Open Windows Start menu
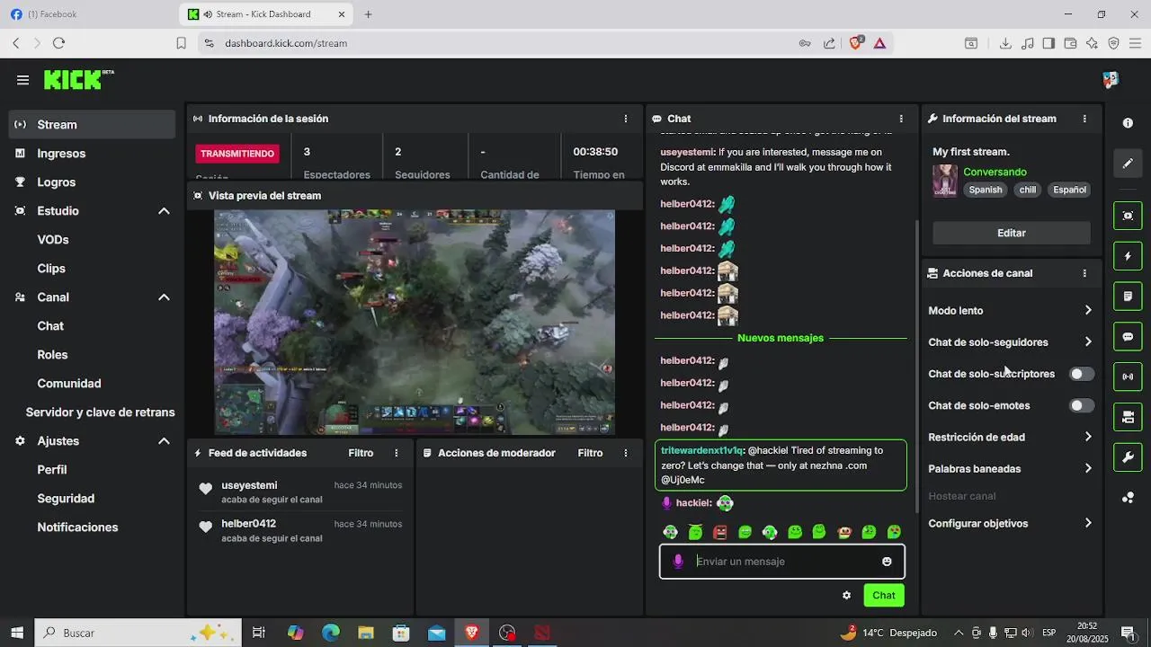 [16, 633]
